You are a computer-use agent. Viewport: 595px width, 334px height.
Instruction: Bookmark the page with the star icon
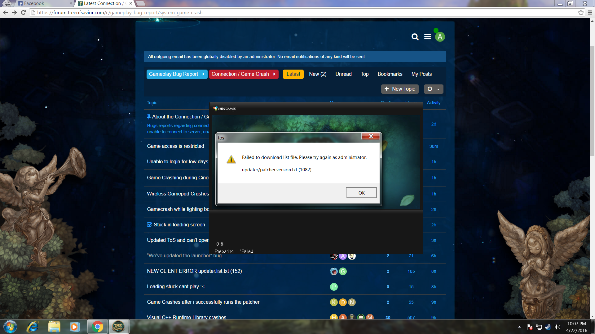[581, 13]
